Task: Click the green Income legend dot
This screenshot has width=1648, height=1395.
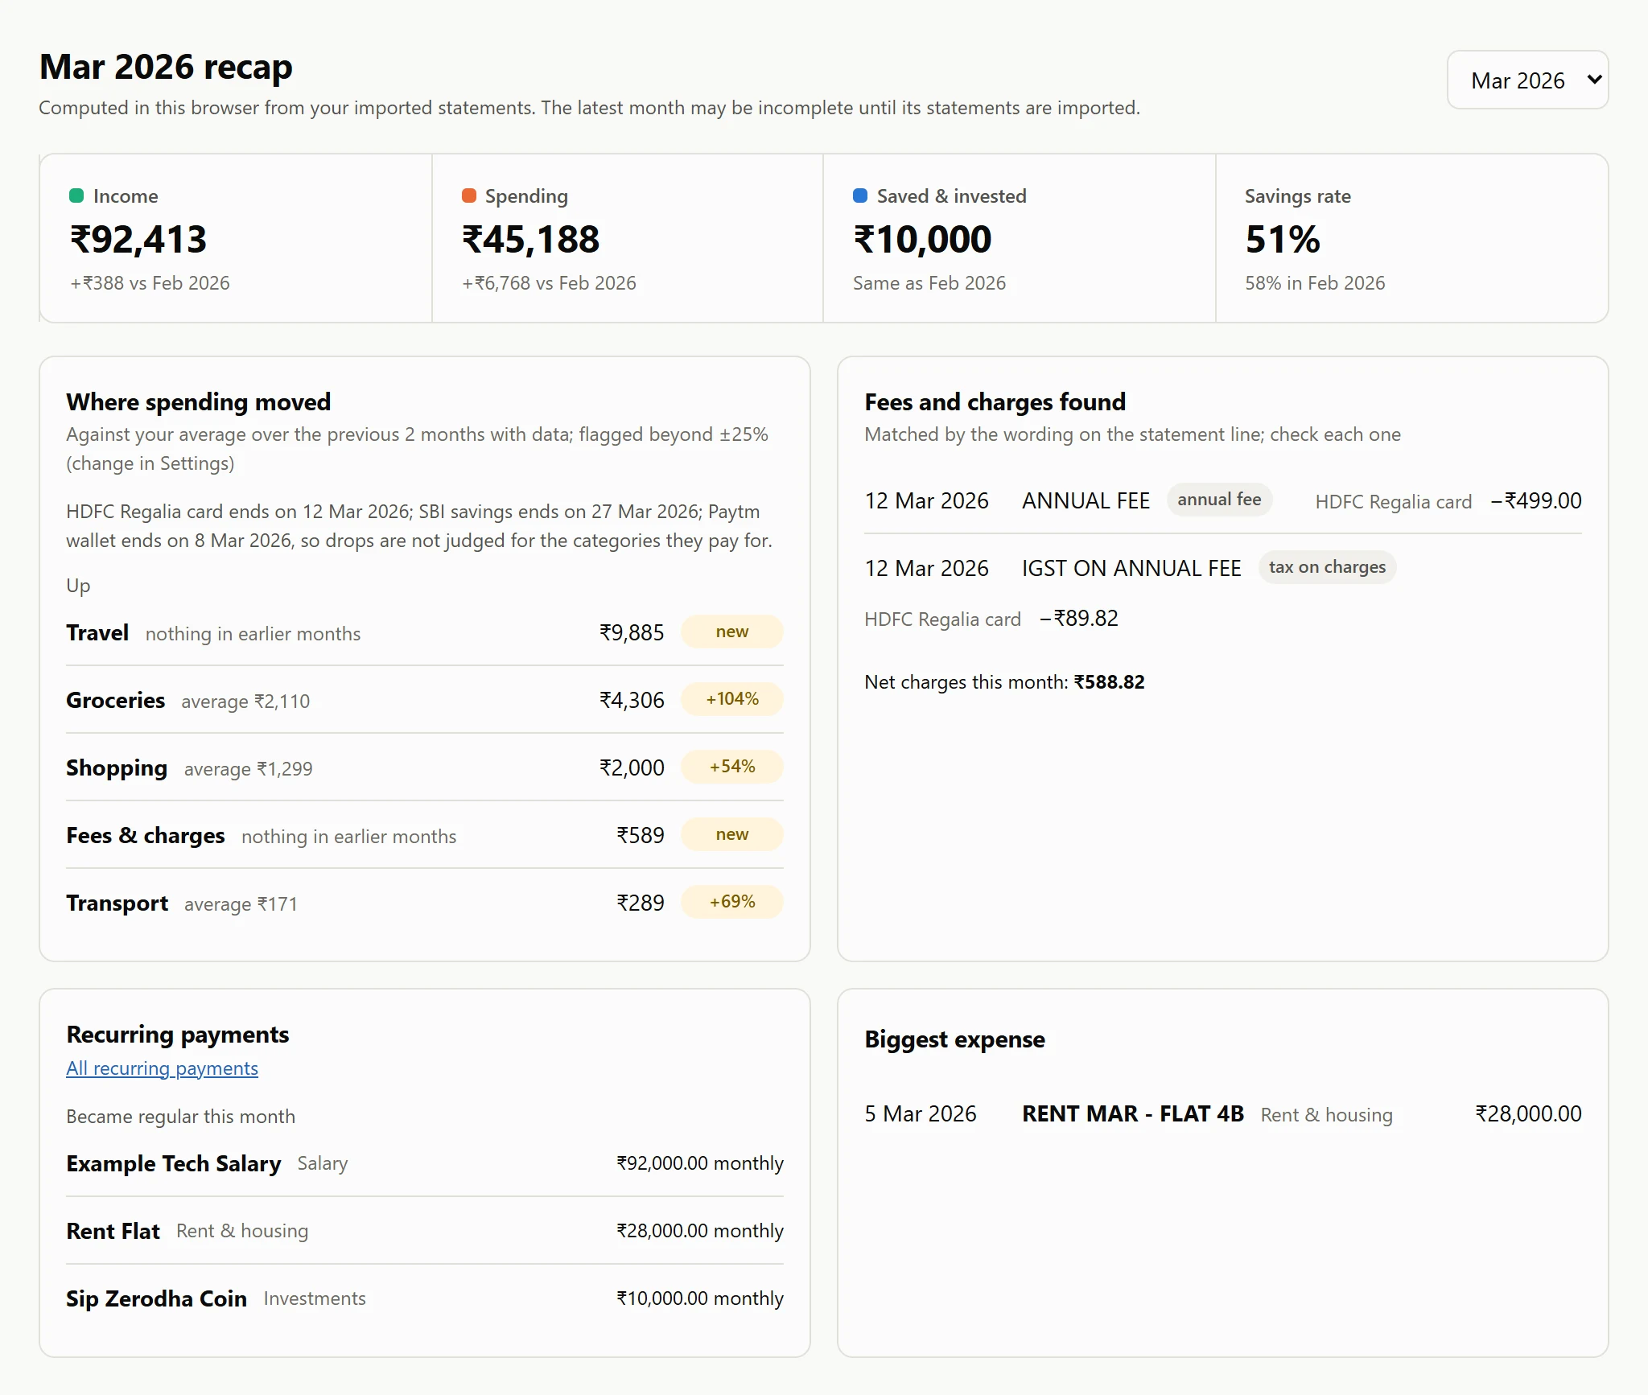Action: click(x=76, y=195)
